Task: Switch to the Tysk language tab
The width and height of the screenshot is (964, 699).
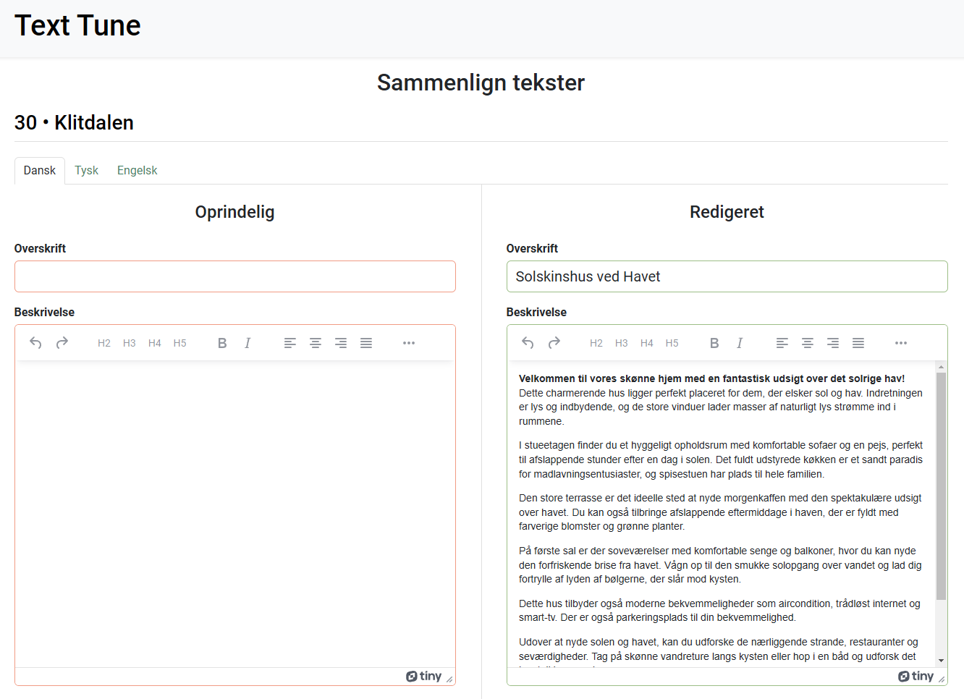Action: pos(86,171)
